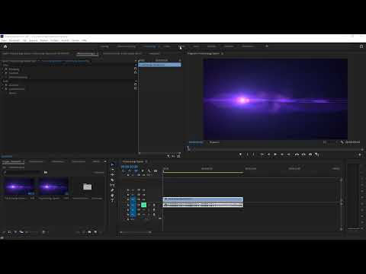366x274 pixels.
Task: Open the Edit menu
Action: tap(14, 40)
